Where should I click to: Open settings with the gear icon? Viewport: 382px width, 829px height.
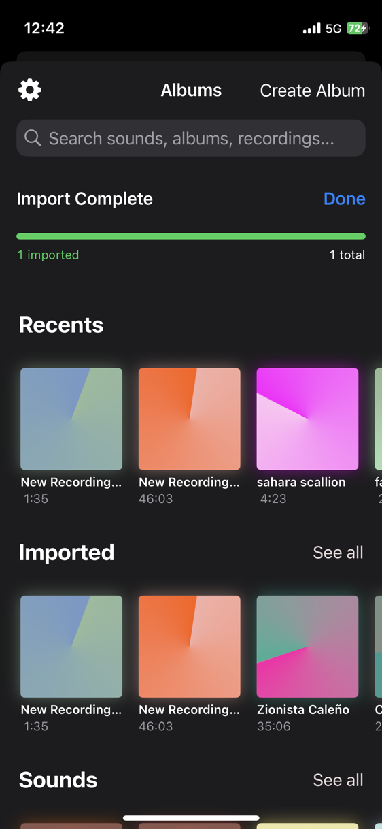pyautogui.click(x=30, y=90)
